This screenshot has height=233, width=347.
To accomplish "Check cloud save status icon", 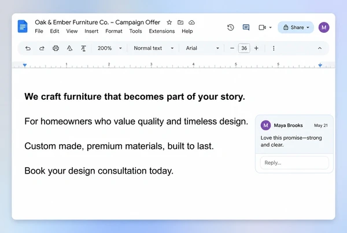I will [x=191, y=22].
